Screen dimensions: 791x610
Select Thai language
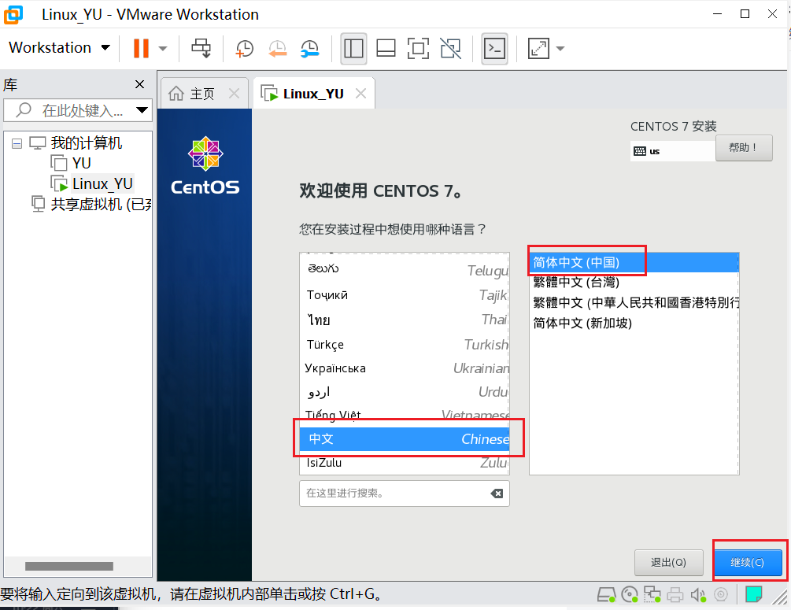pos(405,320)
